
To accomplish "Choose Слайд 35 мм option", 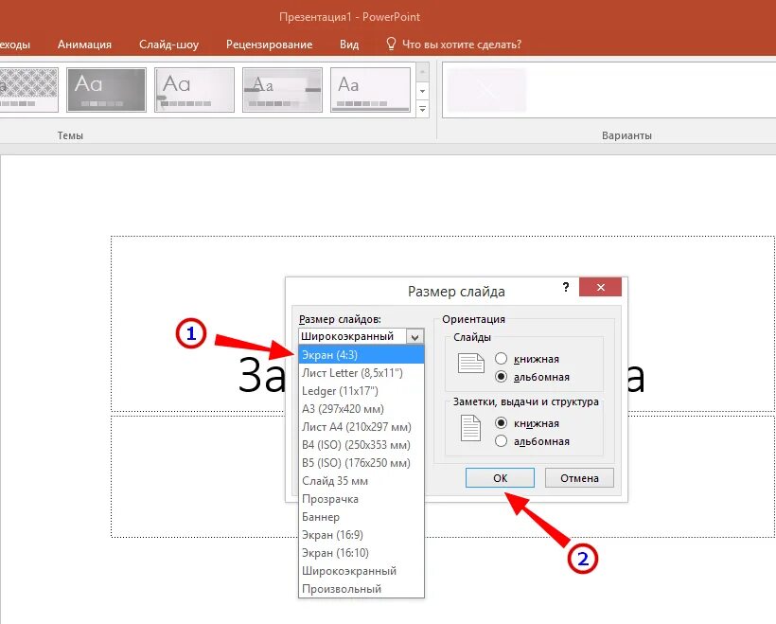I will 362,481.
